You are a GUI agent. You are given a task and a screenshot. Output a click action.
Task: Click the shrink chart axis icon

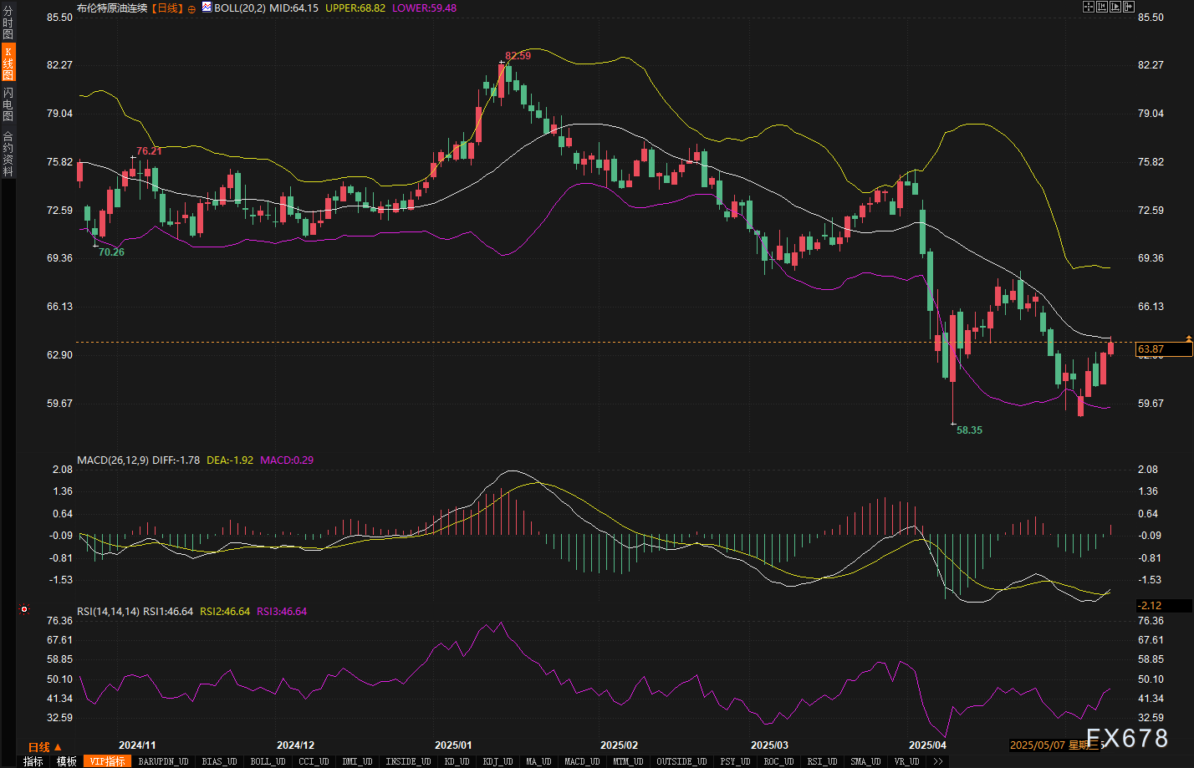click(x=1102, y=7)
